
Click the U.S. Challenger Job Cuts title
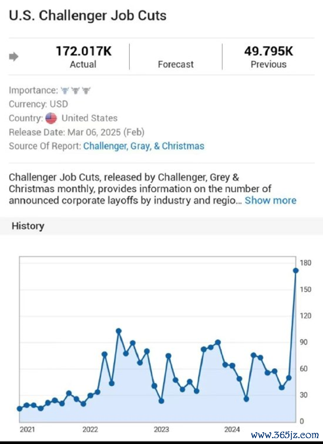(x=88, y=15)
